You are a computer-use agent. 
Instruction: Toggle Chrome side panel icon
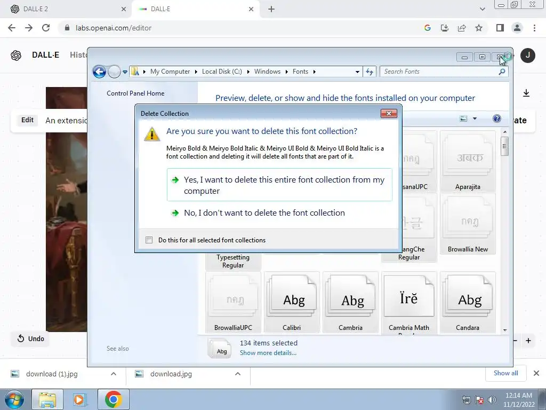pos(500,28)
